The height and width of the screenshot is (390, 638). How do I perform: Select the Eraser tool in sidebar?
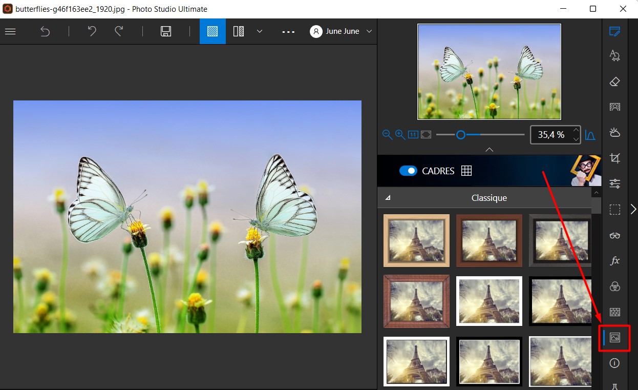tap(615, 81)
